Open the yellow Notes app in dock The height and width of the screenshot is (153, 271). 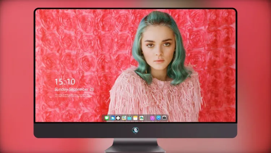[135, 118]
